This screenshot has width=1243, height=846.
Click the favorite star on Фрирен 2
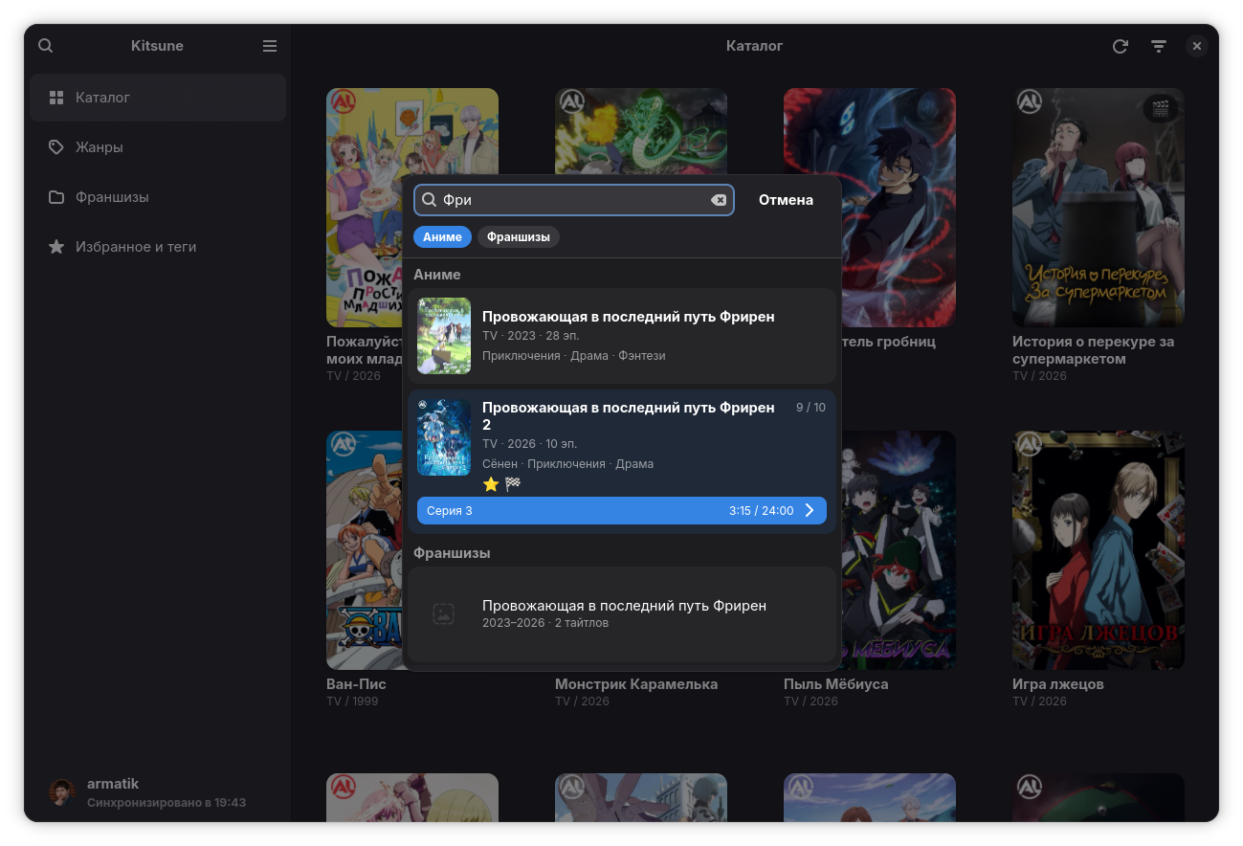[491, 484]
